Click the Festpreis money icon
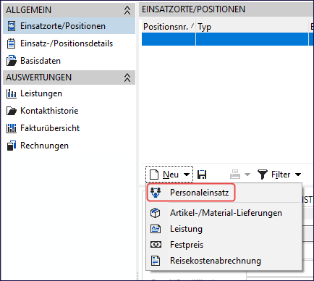This screenshot has height=281, width=314. (156, 245)
